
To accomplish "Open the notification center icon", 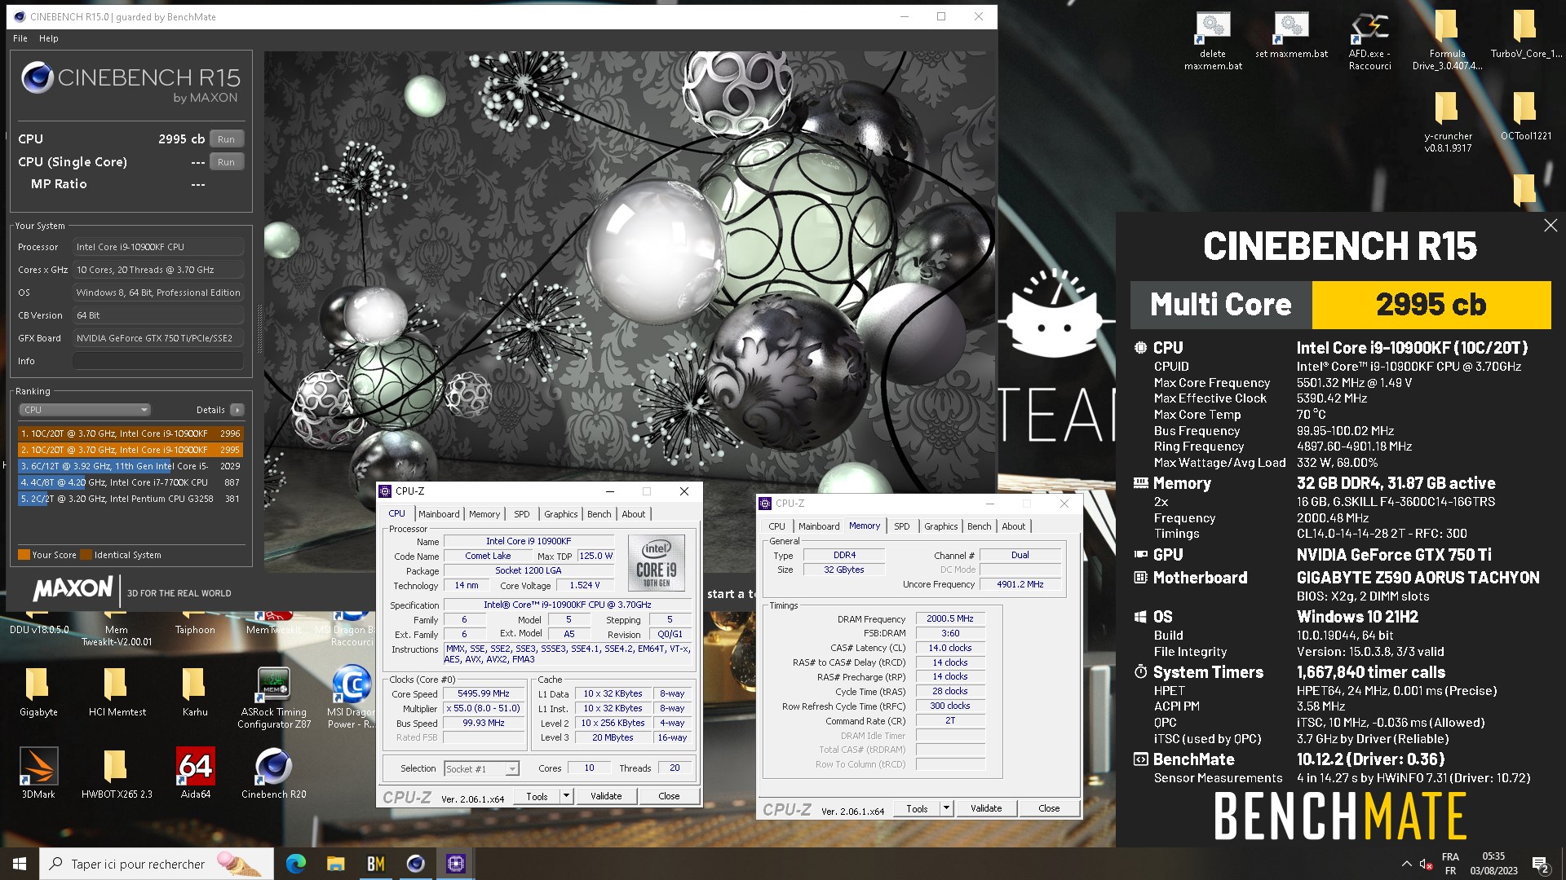I will tap(1540, 864).
